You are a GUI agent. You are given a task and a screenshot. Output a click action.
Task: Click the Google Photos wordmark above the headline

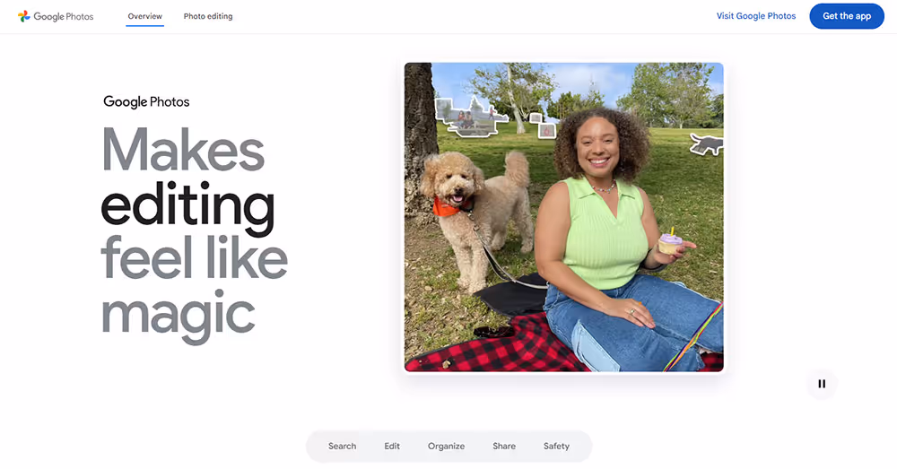coord(146,102)
